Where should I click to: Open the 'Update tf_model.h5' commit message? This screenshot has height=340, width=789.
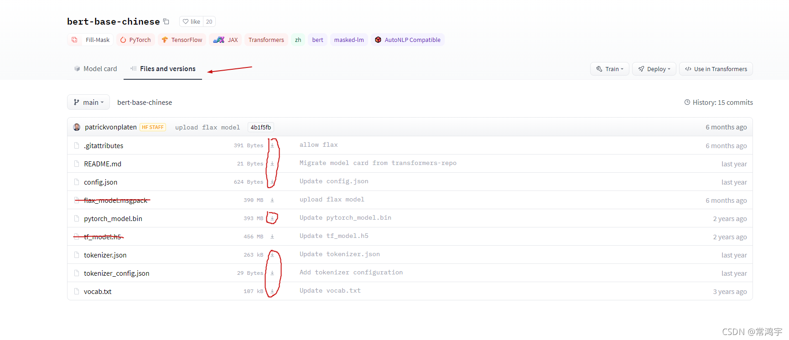pyautogui.click(x=334, y=236)
